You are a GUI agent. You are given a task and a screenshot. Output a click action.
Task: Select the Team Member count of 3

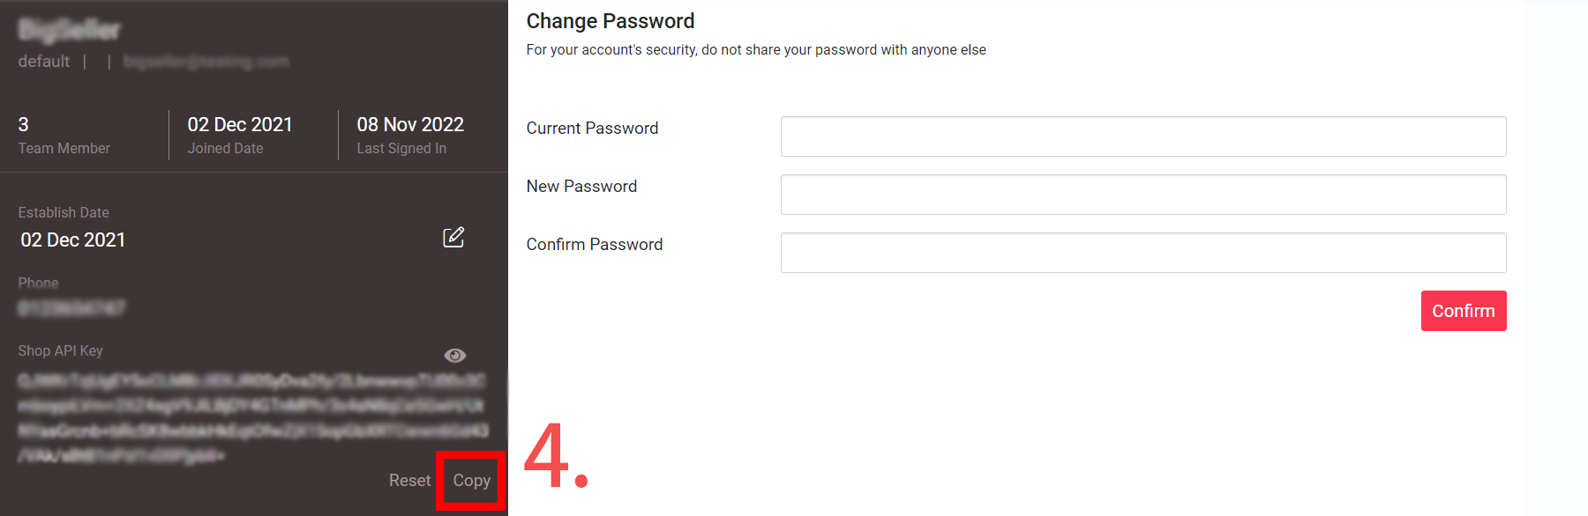point(24,124)
